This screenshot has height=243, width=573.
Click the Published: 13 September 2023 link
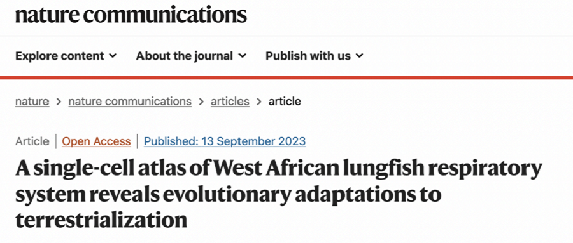click(x=225, y=141)
